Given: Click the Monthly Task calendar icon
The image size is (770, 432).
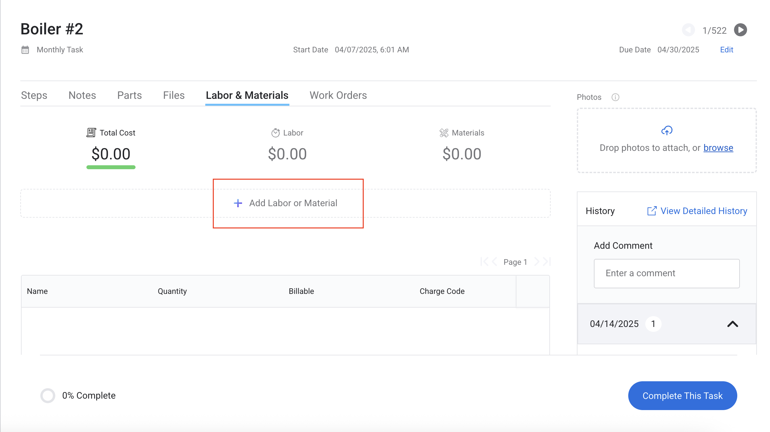Looking at the screenshot, I should pos(25,50).
